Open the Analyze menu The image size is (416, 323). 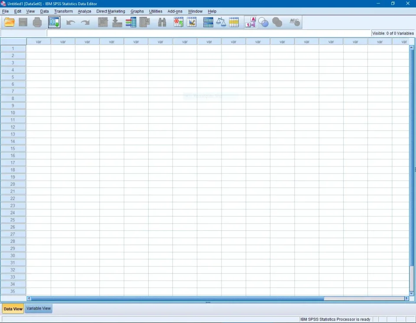(84, 11)
